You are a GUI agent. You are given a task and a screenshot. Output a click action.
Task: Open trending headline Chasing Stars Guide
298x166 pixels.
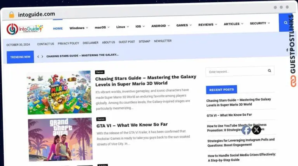click(x=82, y=55)
